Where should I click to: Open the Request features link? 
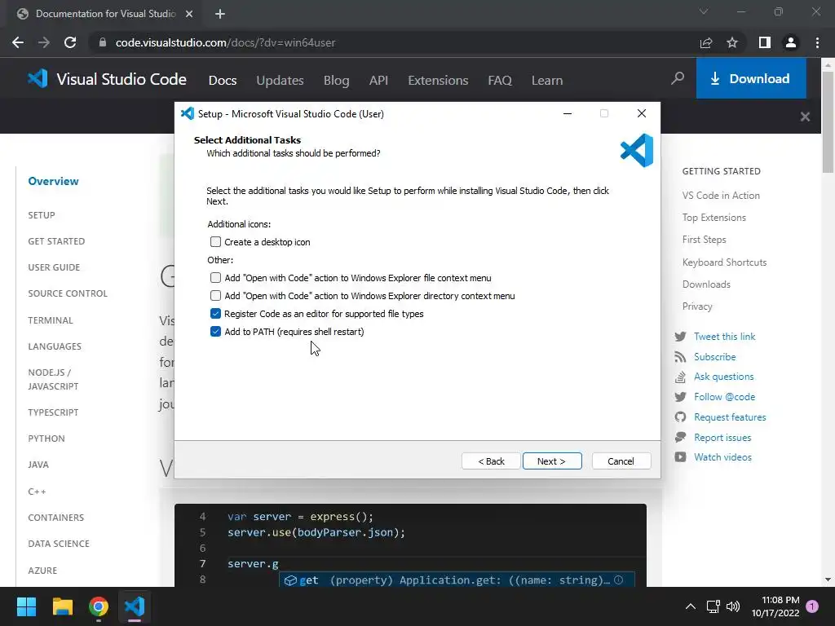pyautogui.click(x=730, y=417)
